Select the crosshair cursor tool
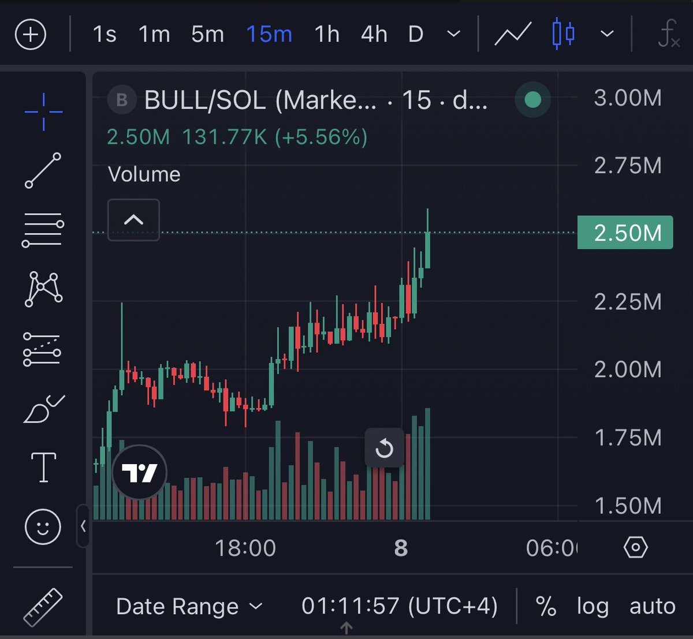Screen dimensions: 693x639 (43, 111)
